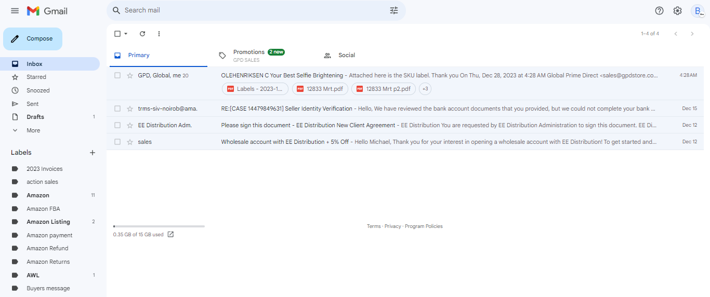Click into the Search mail field
Viewport: 710px width, 297px height.
(x=255, y=10)
